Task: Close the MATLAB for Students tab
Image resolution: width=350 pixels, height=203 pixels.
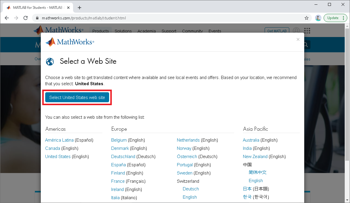Action: point(69,8)
